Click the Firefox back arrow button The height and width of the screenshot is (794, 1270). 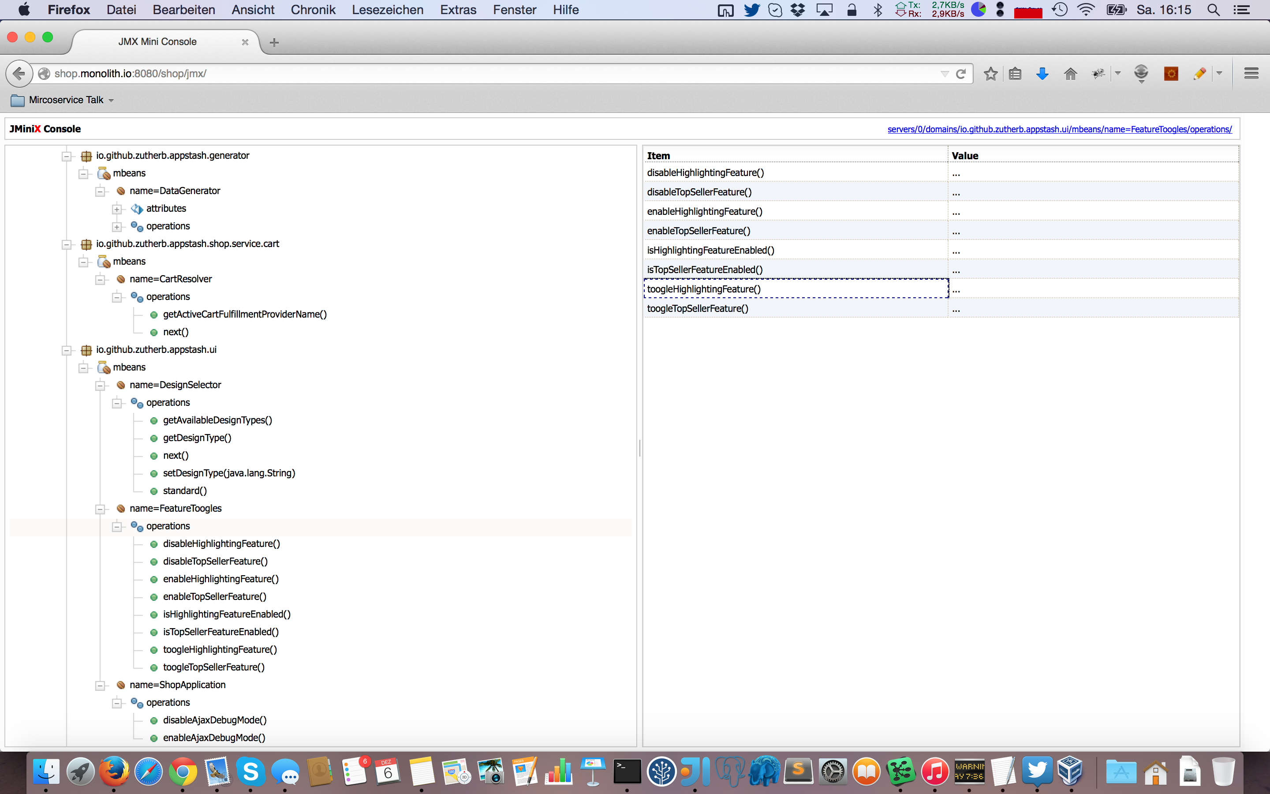click(19, 74)
